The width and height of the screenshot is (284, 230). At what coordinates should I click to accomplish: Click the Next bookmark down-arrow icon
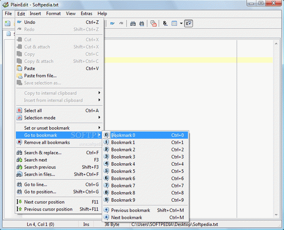[106, 217]
